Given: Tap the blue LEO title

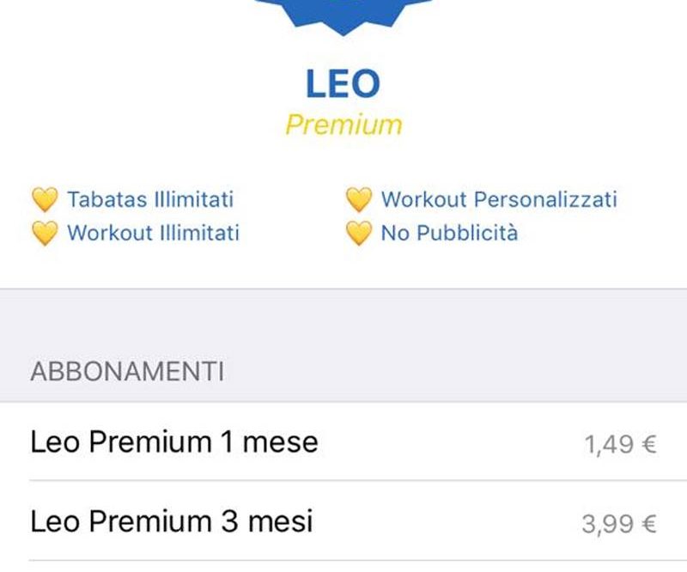Looking at the screenshot, I should click(x=343, y=83).
